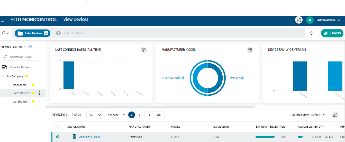Open Manufacturer Model chart settings gear
The width and height of the screenshot is (345, 142).
pyautogui.click(x=250, y=50)
